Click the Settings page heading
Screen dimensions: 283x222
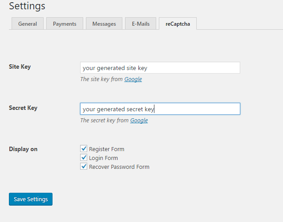click(27, 6)
